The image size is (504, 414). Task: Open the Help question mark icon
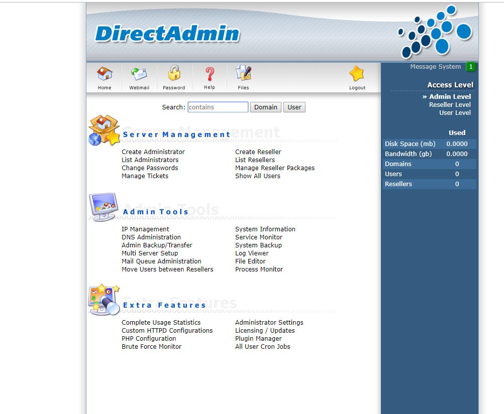tap(210, 73)
